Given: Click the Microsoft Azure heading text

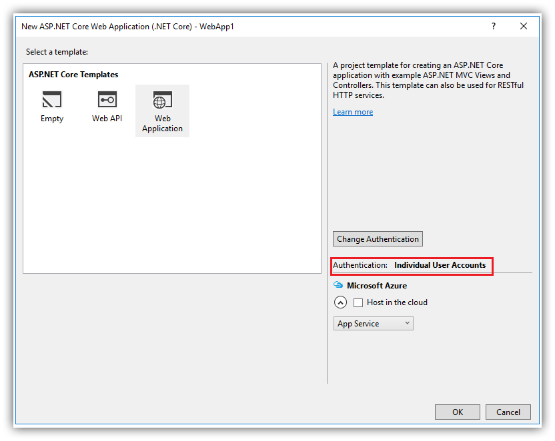Looking at the screenshot, I should pyautogui.click(x=377, y=286).
